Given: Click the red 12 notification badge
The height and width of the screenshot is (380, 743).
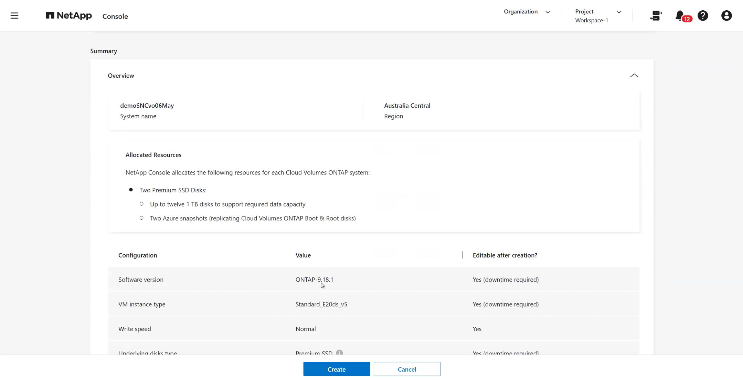Looking at the screenshot, I should point(687,19).
